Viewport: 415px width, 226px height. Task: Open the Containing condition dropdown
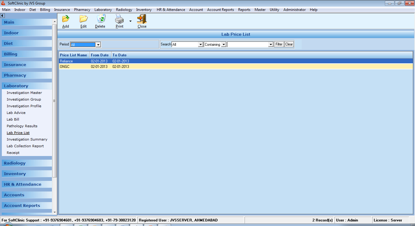tap(224, 45)
